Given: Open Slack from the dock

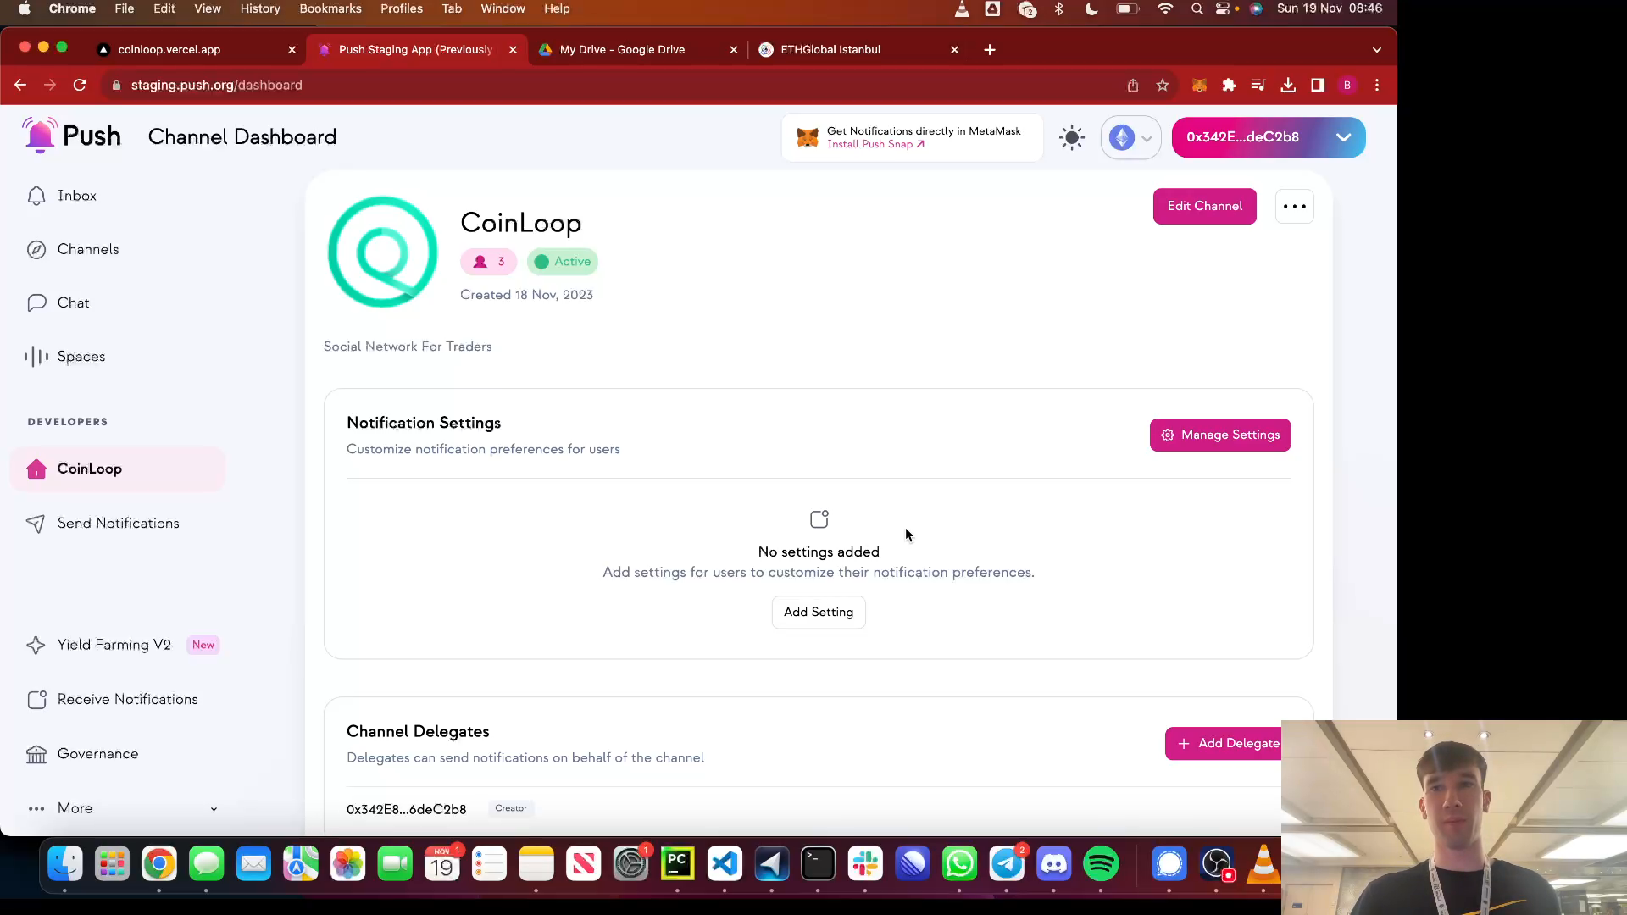Looking at the screenshot, I should tap(865, 864).
